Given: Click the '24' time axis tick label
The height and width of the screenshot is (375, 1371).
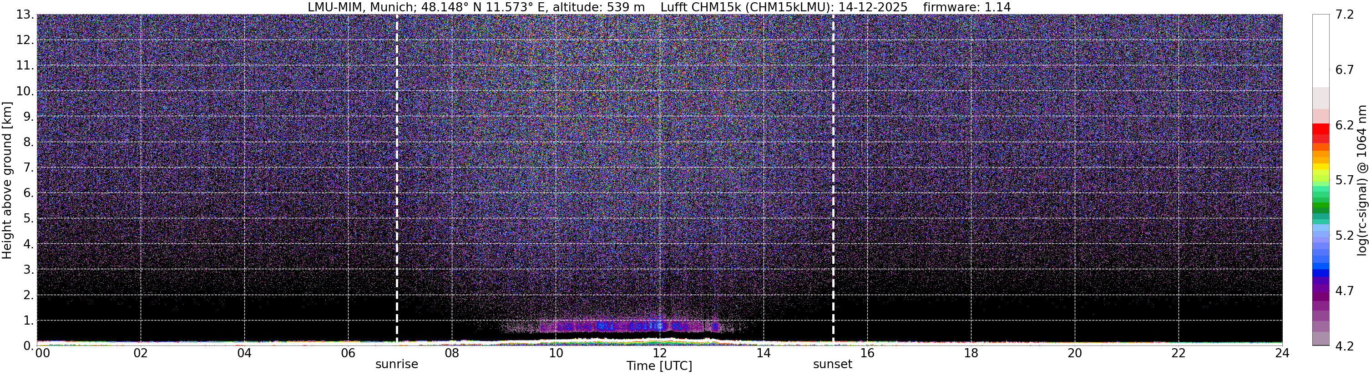Looking at the screenshot, I should coord(1282,353).
